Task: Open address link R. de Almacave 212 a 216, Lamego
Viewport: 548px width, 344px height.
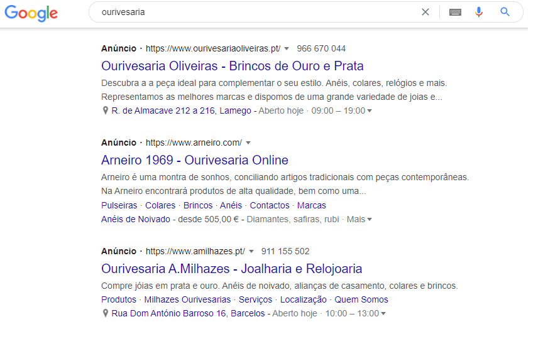Action: [x=182, y=110]
